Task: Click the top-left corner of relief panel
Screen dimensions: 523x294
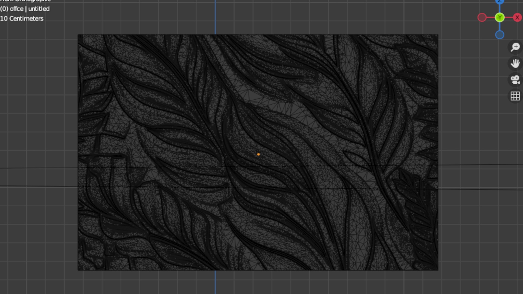Action: click(78, 35)
